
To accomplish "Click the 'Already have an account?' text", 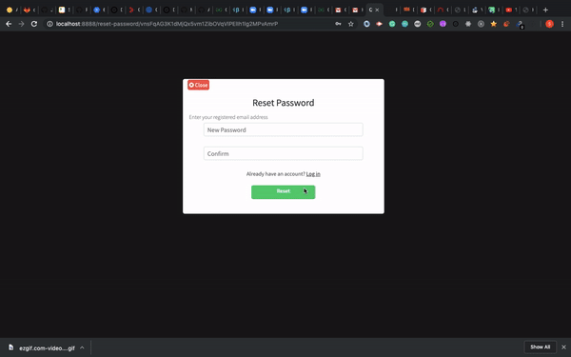I will point(275,174).
